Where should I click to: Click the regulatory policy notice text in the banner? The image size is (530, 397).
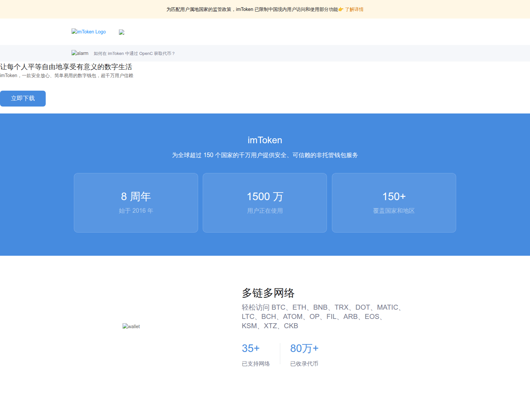coord(252,10)
